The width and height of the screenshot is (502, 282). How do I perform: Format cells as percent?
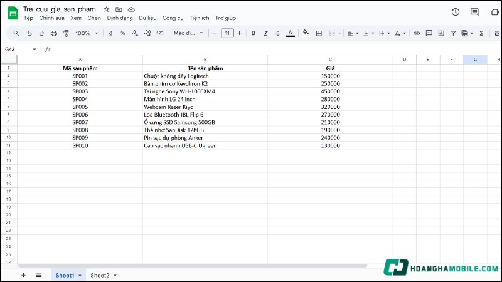coord(122,33)
